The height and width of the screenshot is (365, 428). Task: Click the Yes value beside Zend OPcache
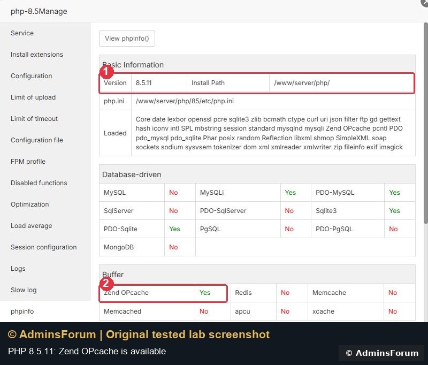point(205,293)
